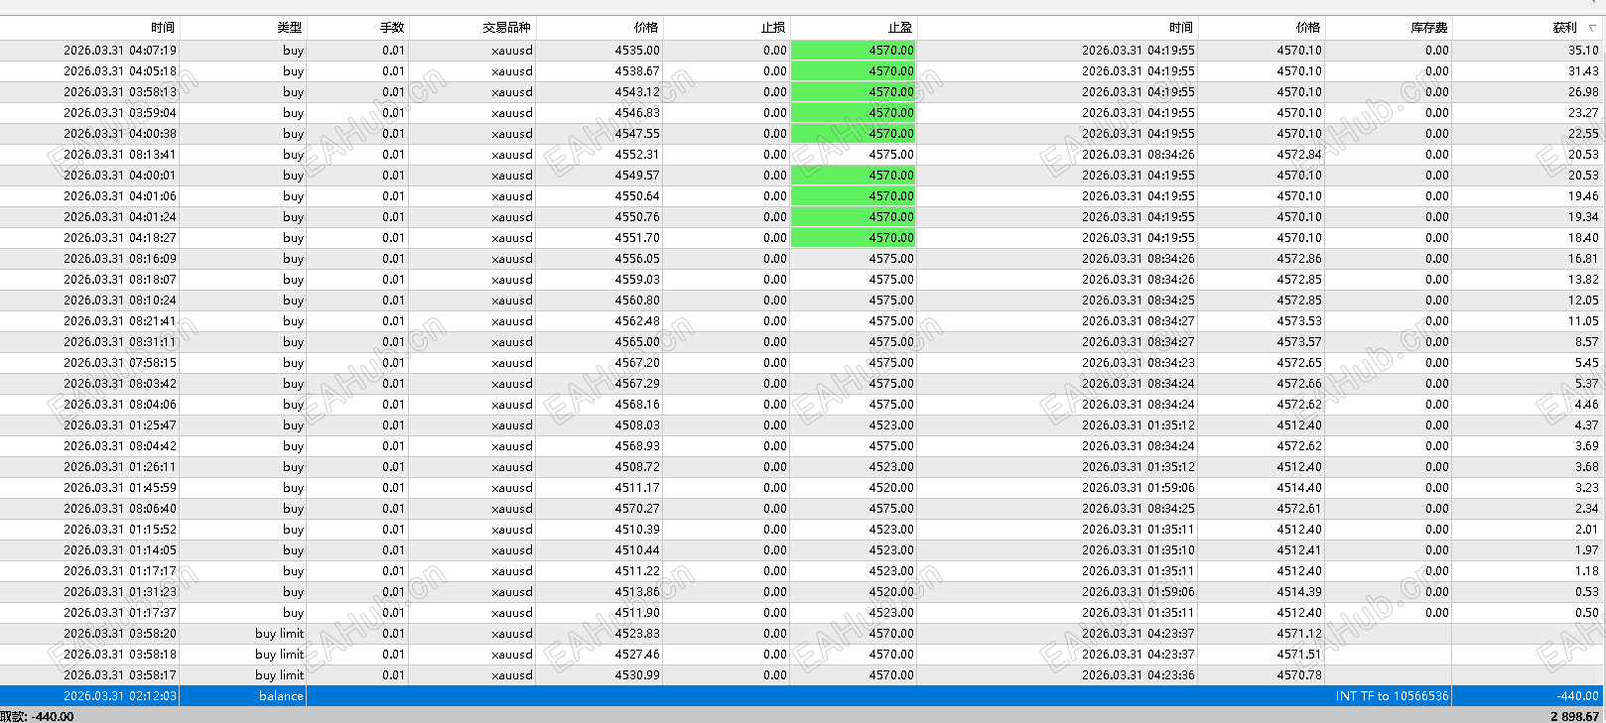Select the open time 01:45:59 cell

tap(120, 488)
